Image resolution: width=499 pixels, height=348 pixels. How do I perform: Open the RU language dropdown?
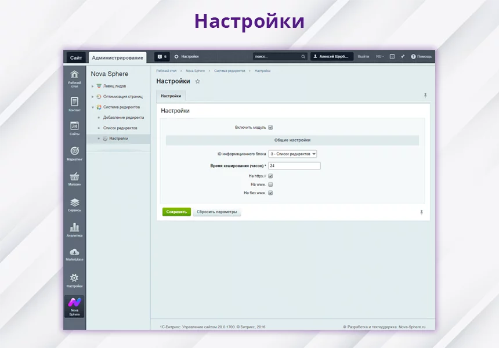379,57
